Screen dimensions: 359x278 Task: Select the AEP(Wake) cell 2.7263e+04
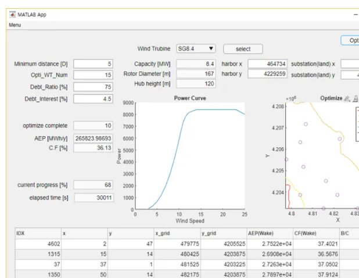click(x=270, y=265)
